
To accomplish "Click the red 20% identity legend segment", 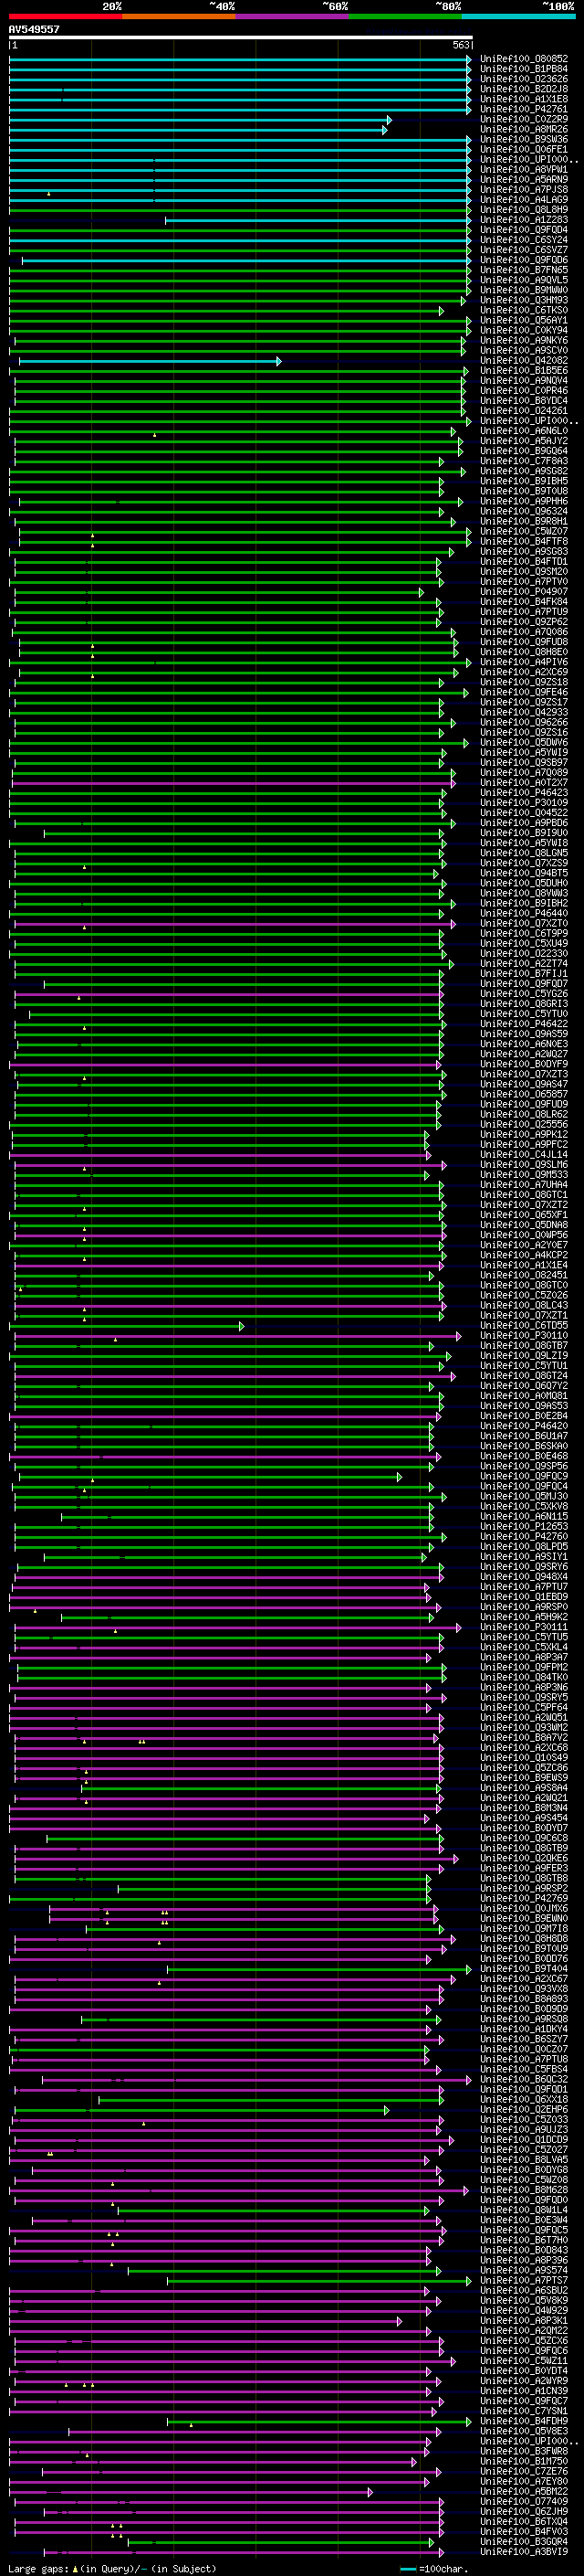I will (66, 16).
